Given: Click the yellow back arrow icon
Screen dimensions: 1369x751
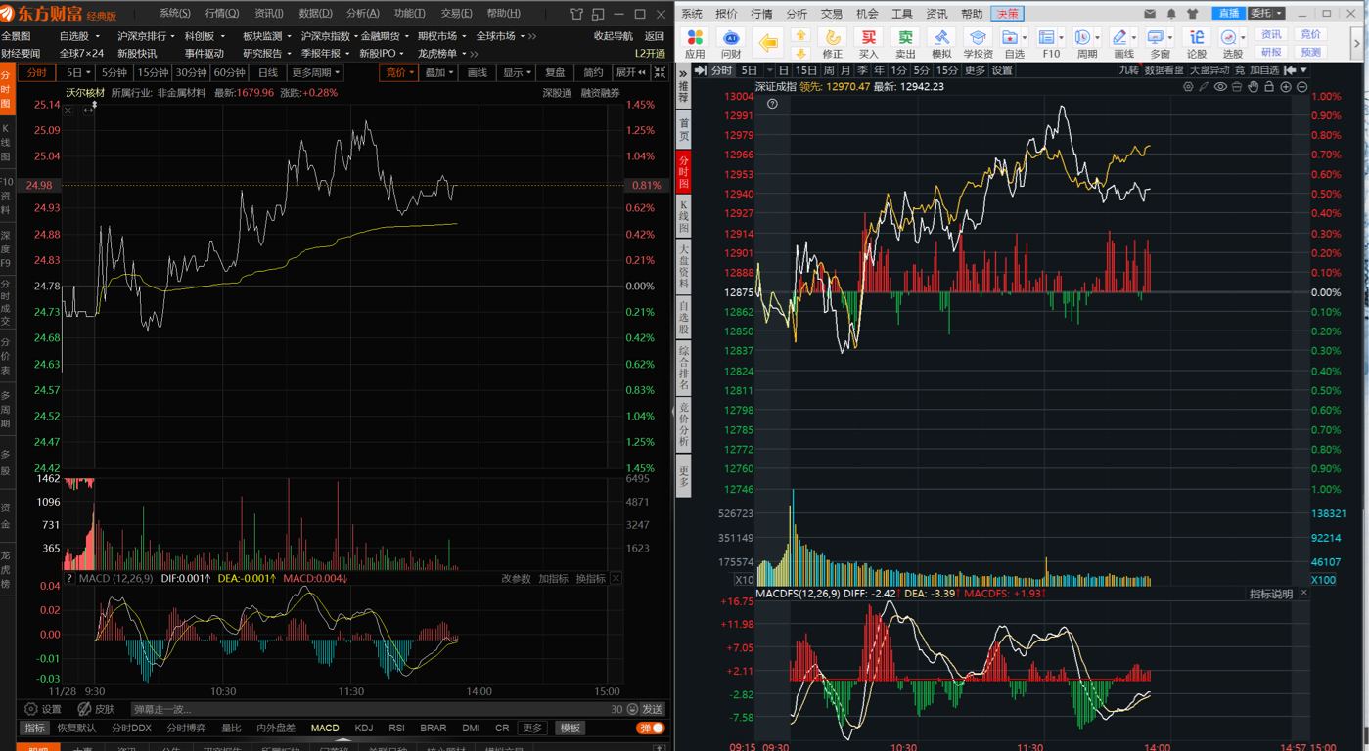Looking at the screenshot, I should [769, 42].
